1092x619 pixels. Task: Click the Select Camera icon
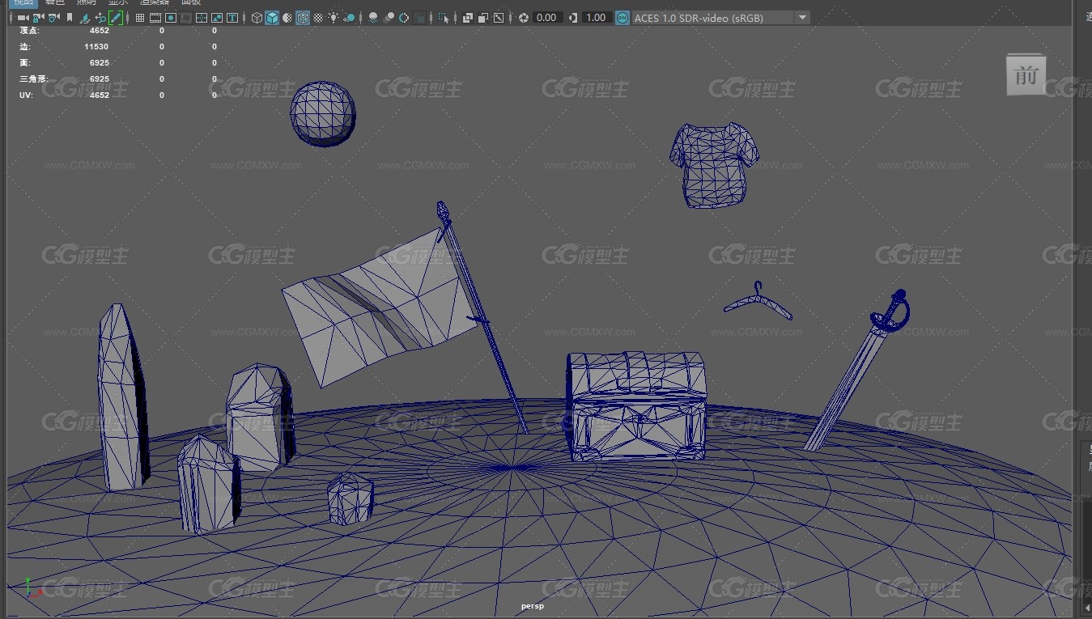23,17
